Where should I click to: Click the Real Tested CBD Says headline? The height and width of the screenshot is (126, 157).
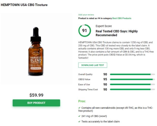coord(117,33)
